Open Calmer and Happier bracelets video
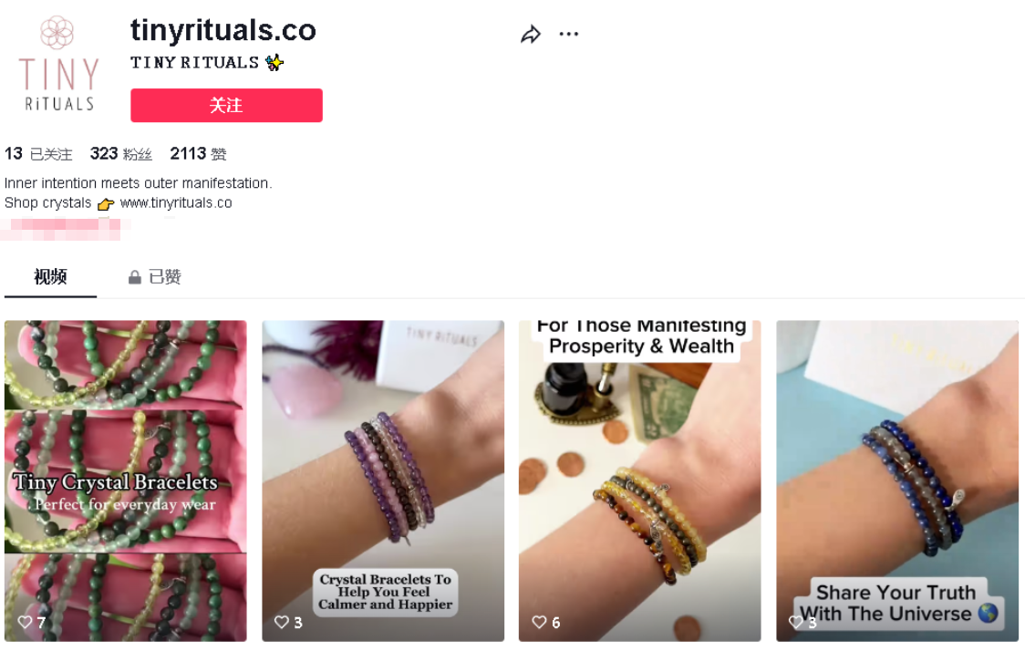Screen dimensions: 1025x651 click(x=383, y=480)
